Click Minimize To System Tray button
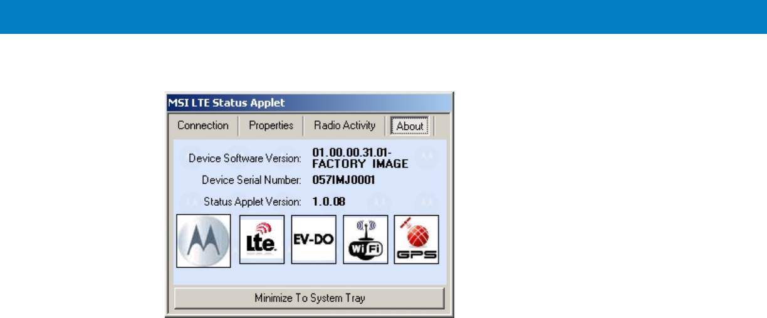The height and width of the screenshot is (318, 767). (x=310, y=298)
